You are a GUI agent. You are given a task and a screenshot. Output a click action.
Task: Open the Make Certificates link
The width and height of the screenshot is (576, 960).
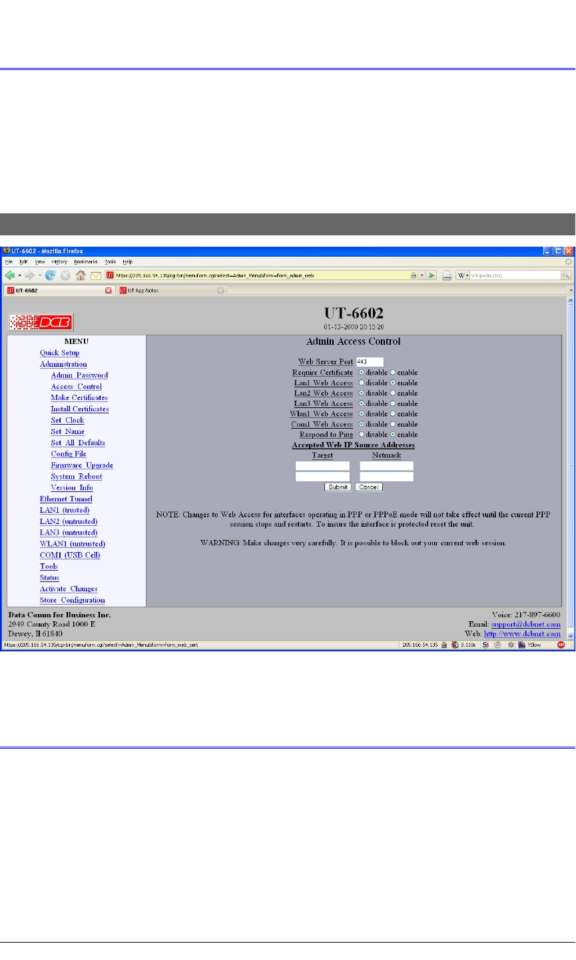tap(79, 398)
